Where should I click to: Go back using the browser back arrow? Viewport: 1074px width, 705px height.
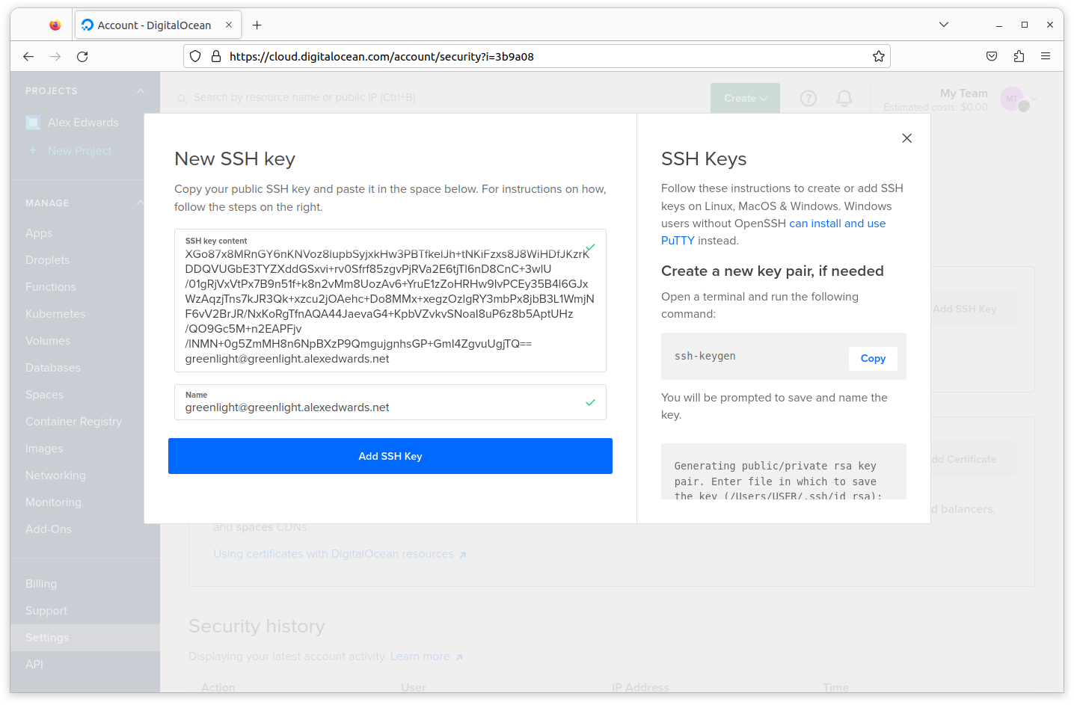28,57
